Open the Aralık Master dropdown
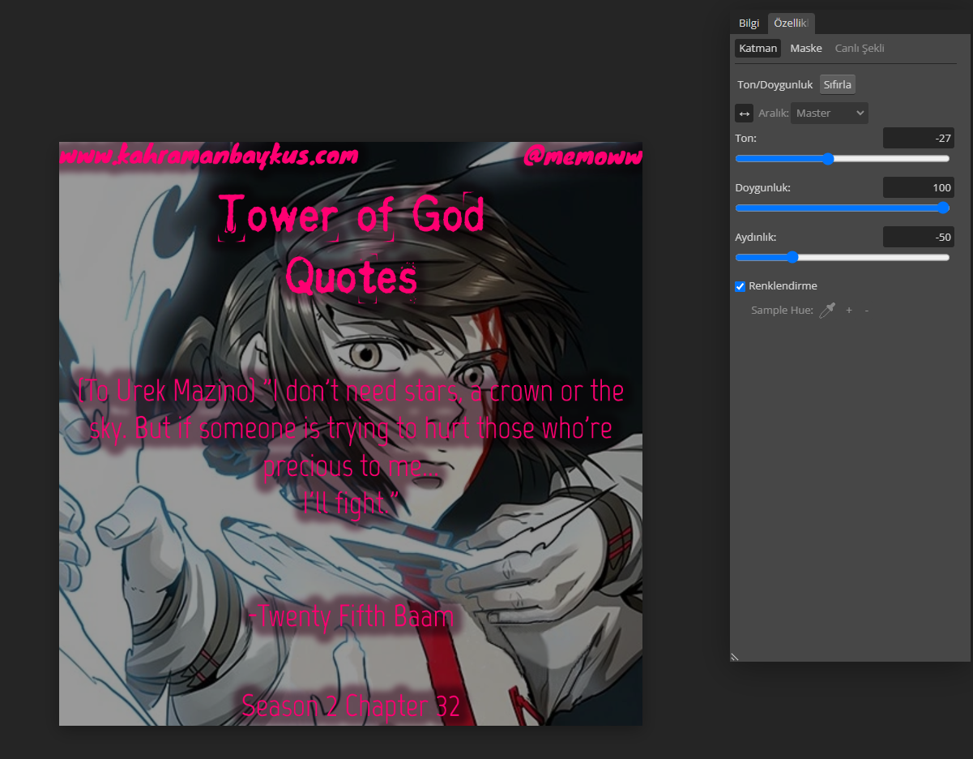The width and height of the screenshot is (973, 759). coord(829,114)
